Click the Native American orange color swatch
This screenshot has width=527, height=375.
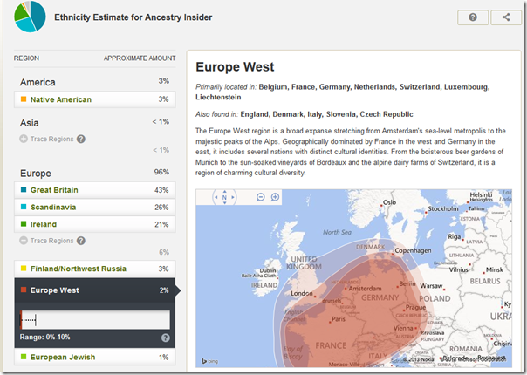(24, 99)
